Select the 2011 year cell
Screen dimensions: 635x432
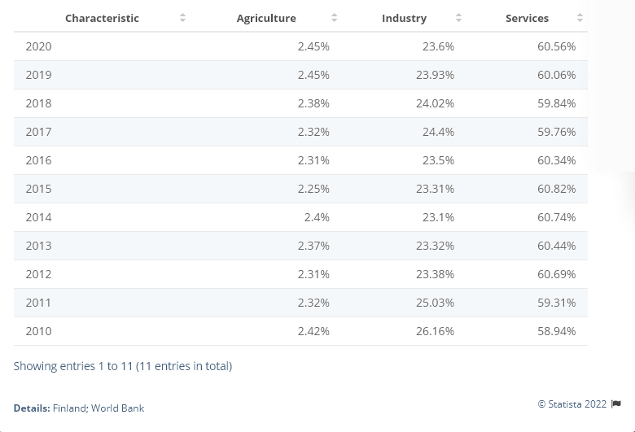38,303
